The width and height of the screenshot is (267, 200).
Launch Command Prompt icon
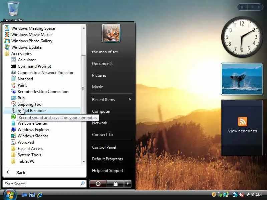(x=13, y=66)
